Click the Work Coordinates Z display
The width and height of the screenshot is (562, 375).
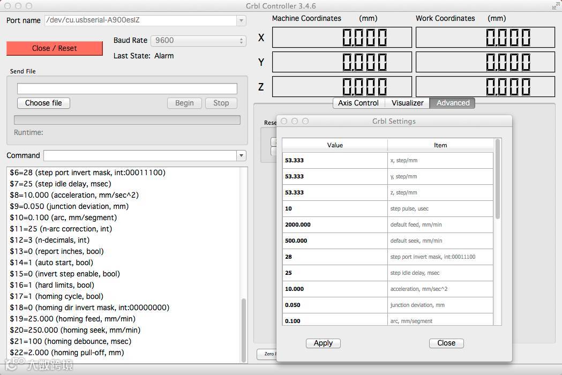[485, 87]
